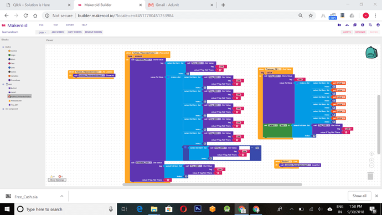Click the REMOVE SCREEN button
382x215 pixels.
(x=94, y=32)
